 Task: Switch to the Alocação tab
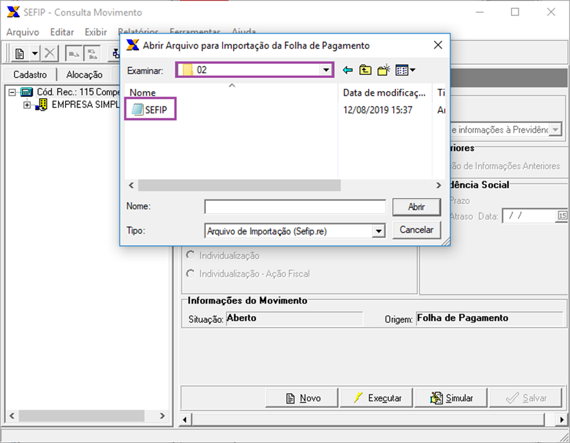pyautogui.click(x=84, y=75)
